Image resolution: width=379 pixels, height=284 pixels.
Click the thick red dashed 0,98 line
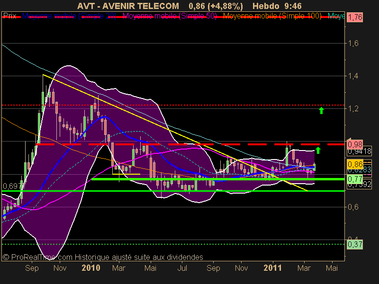point(190,144)
